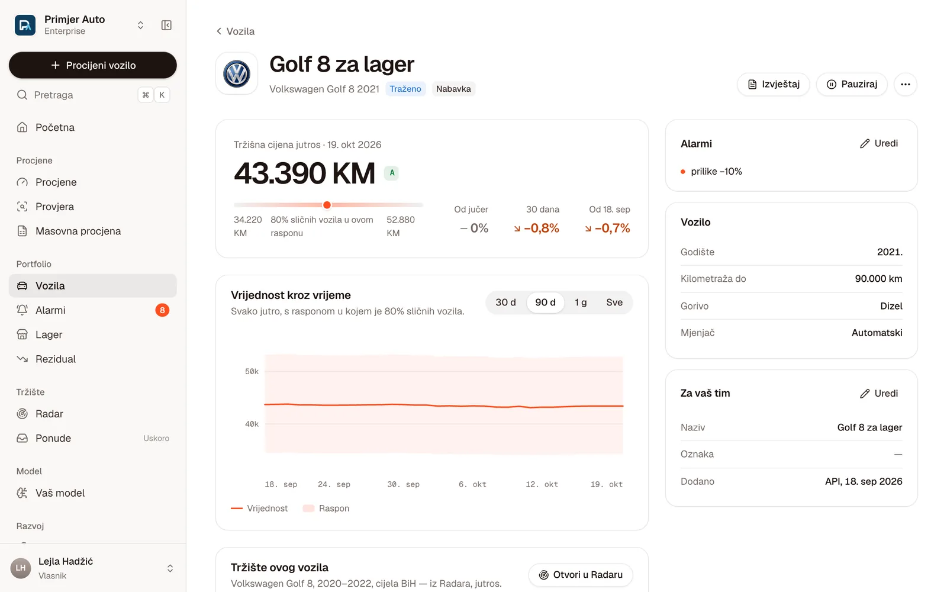Click the grade A badge next to price
The image size is (947, 592).
click(391, 173)
